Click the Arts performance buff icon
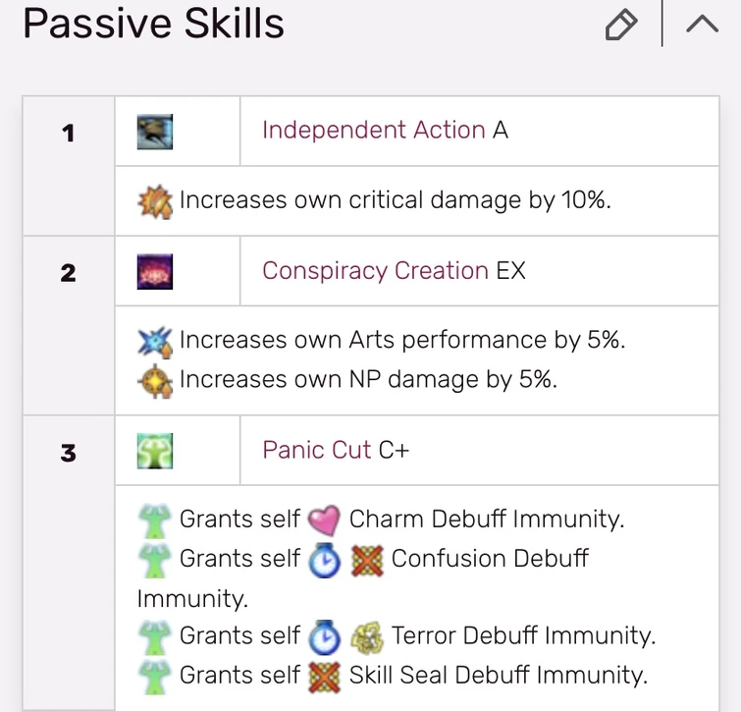The image size is (741, 712). pos(155,341)
